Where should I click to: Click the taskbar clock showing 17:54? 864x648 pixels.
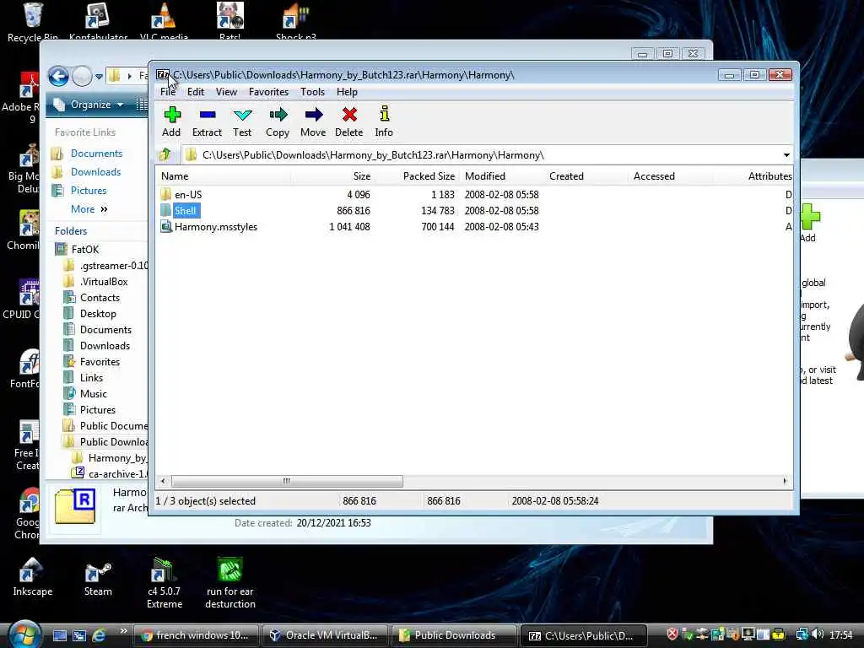coord(841,635)
